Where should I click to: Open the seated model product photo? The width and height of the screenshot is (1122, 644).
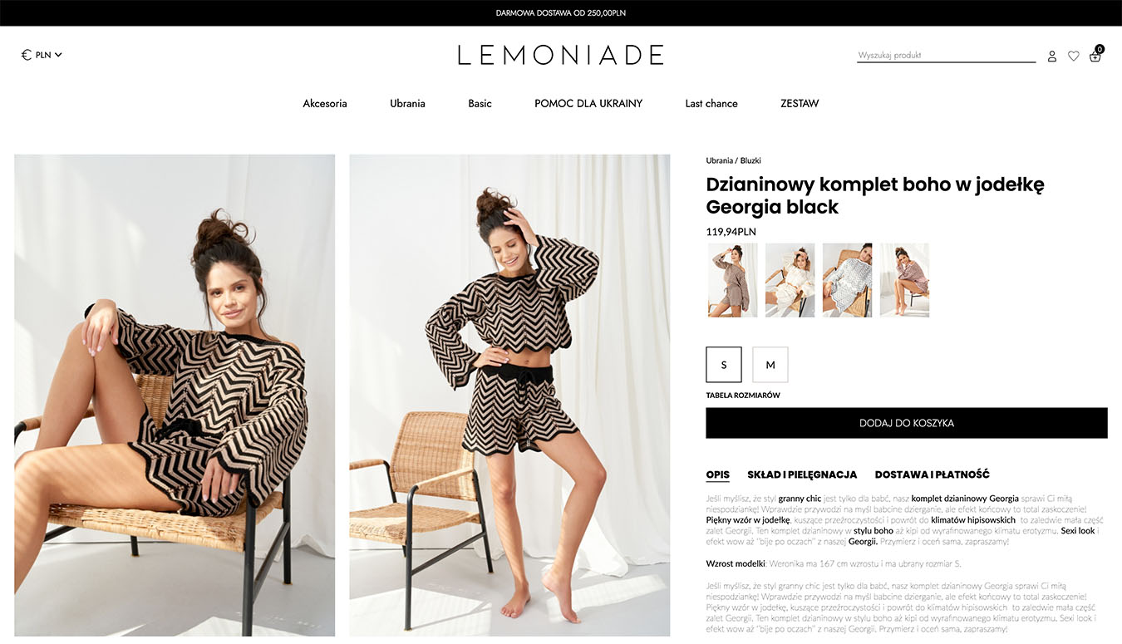click(175, 396)
